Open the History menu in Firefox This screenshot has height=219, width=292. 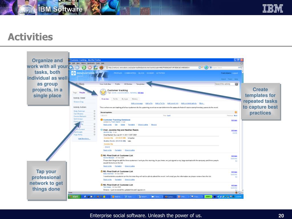click(x=84, y=63)
